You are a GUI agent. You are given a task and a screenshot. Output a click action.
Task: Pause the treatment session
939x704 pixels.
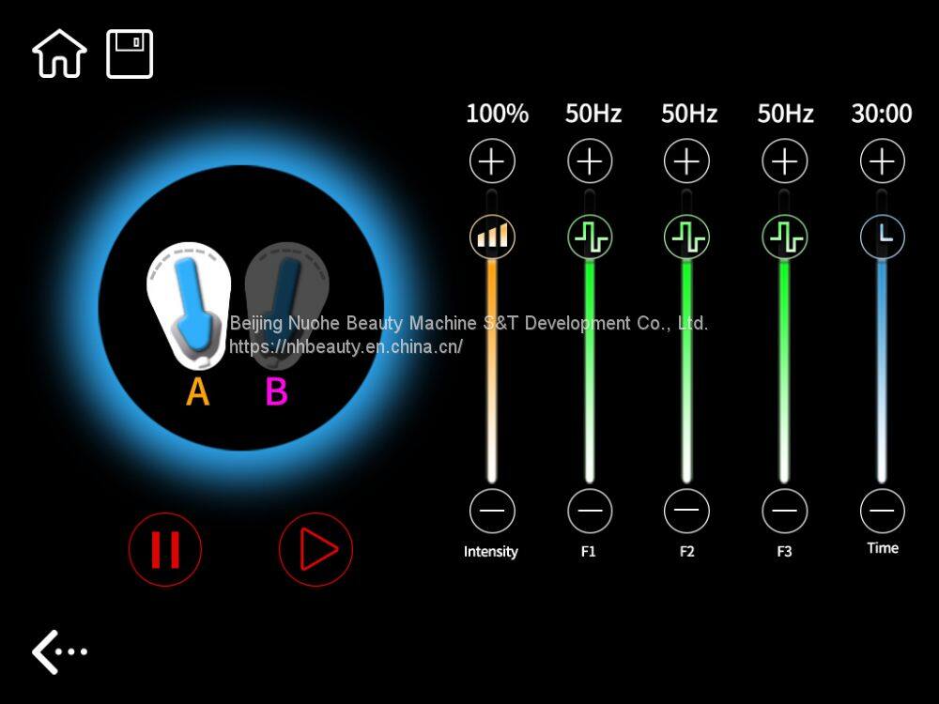[165, 549]
